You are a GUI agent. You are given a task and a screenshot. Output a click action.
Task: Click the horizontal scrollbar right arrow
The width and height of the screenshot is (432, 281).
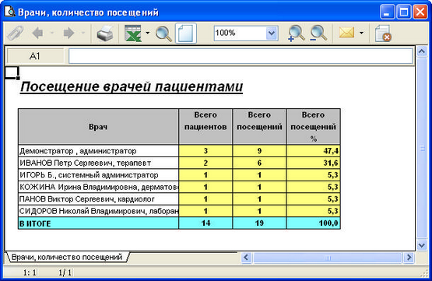[409, 258]
